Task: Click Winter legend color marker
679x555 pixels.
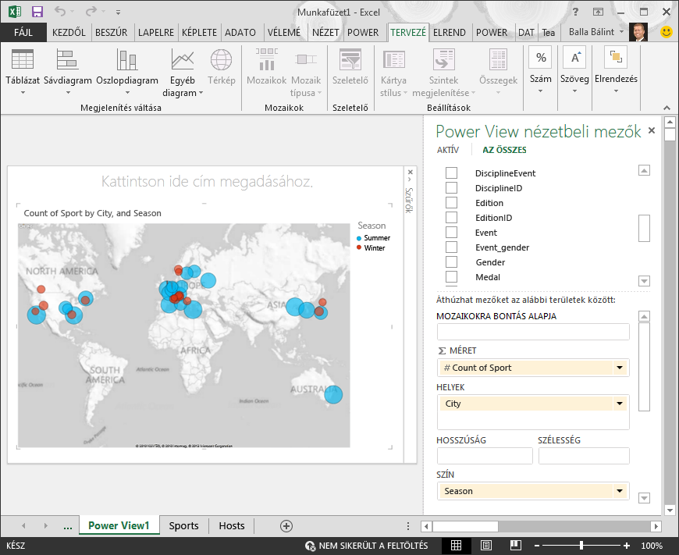Action: [x=359, y=247]
